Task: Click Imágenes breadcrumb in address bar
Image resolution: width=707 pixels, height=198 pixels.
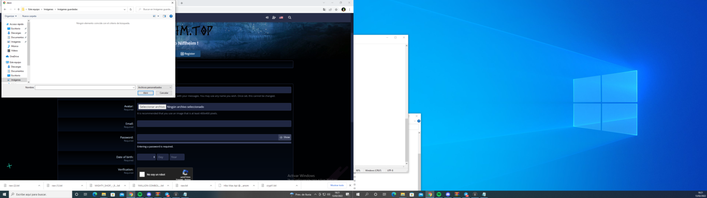Action: point(48,9)
